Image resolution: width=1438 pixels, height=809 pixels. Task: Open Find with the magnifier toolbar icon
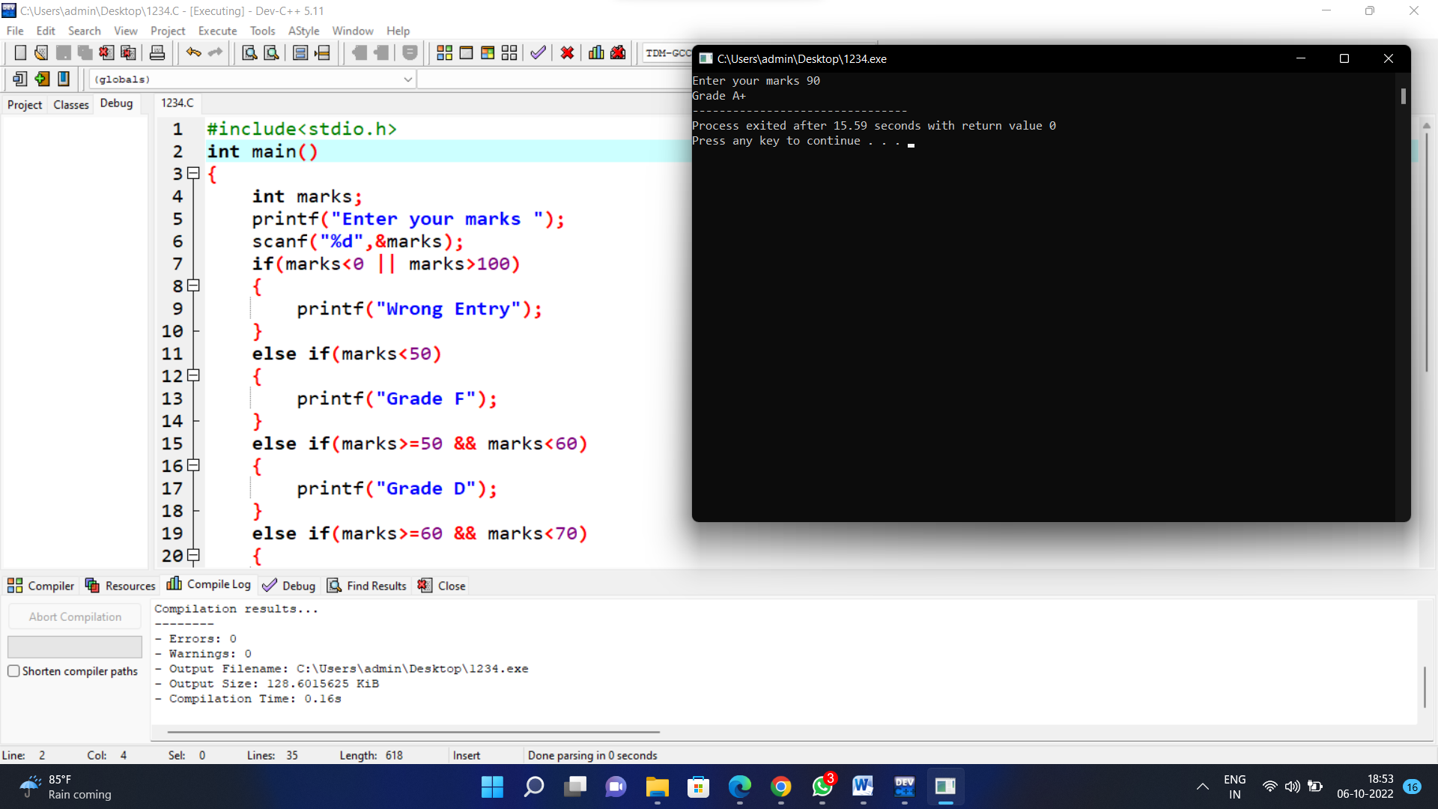click(x=249, y=52)
